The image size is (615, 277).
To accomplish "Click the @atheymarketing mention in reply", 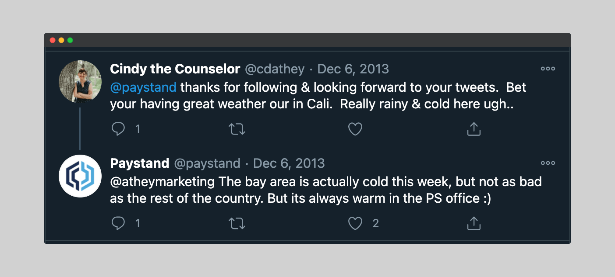I will coord(163,182).
